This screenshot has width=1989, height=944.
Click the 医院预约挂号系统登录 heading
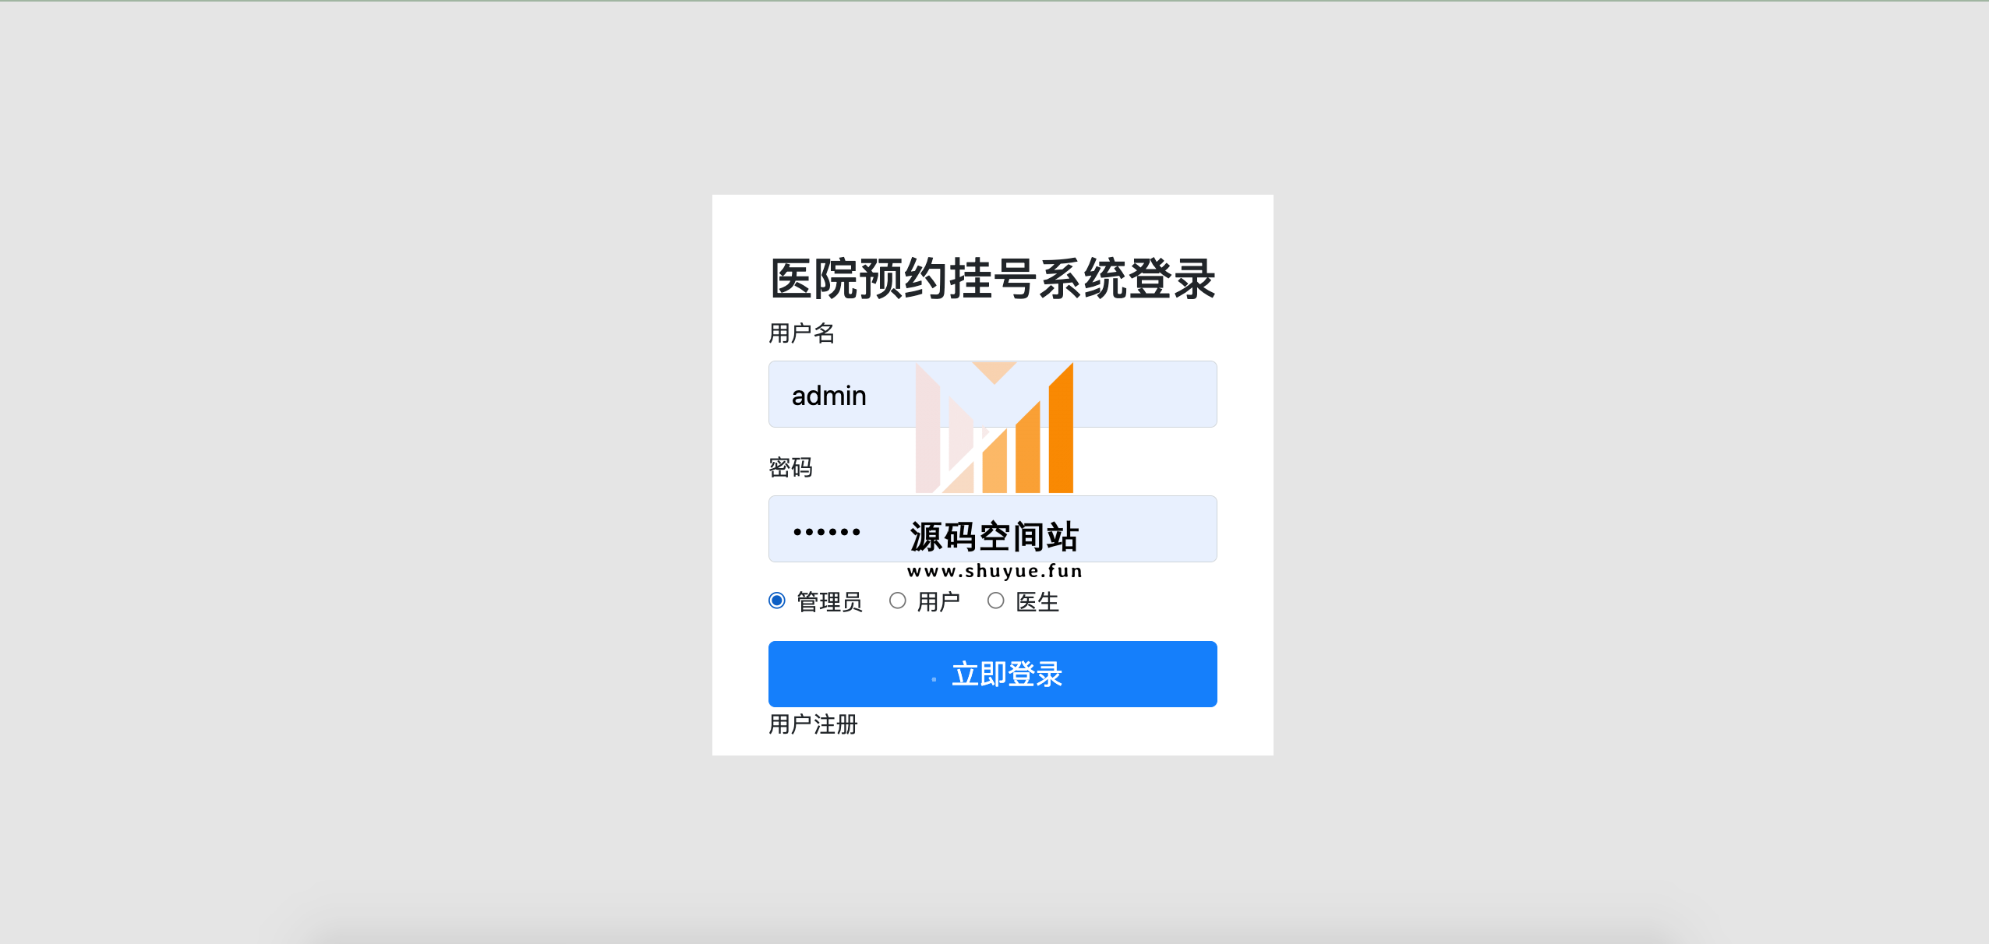tap(992, 278)
